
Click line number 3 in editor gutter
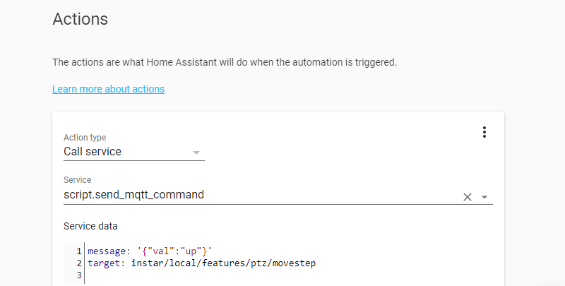click(x=80, y=275)
